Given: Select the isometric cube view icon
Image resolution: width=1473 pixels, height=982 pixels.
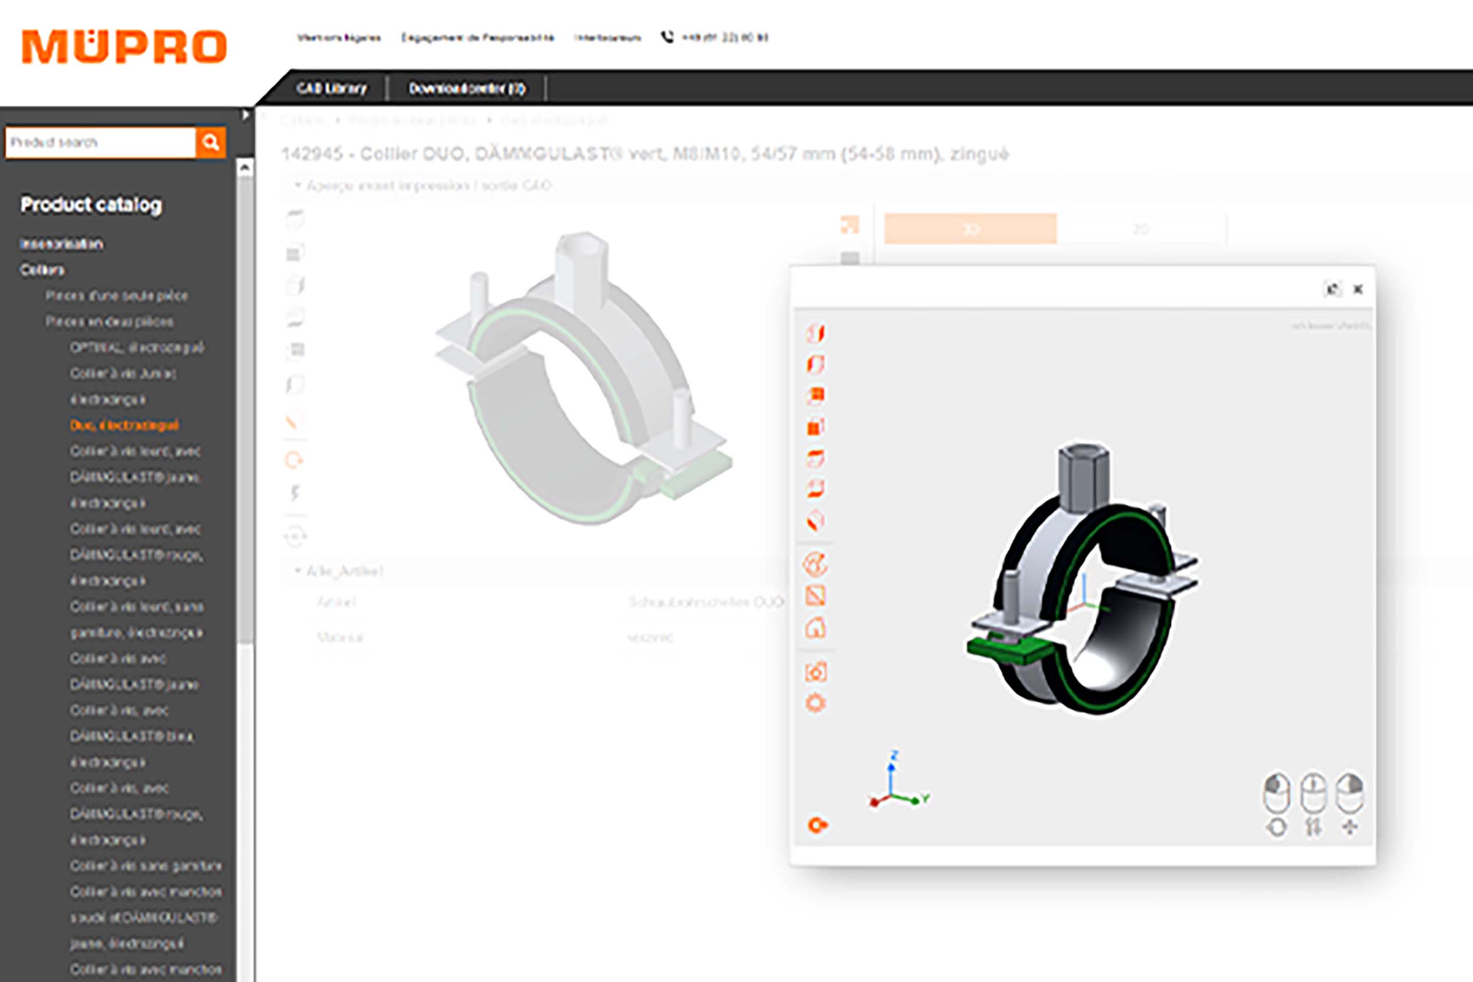Looking at the screenshot, I should [815, 520].
